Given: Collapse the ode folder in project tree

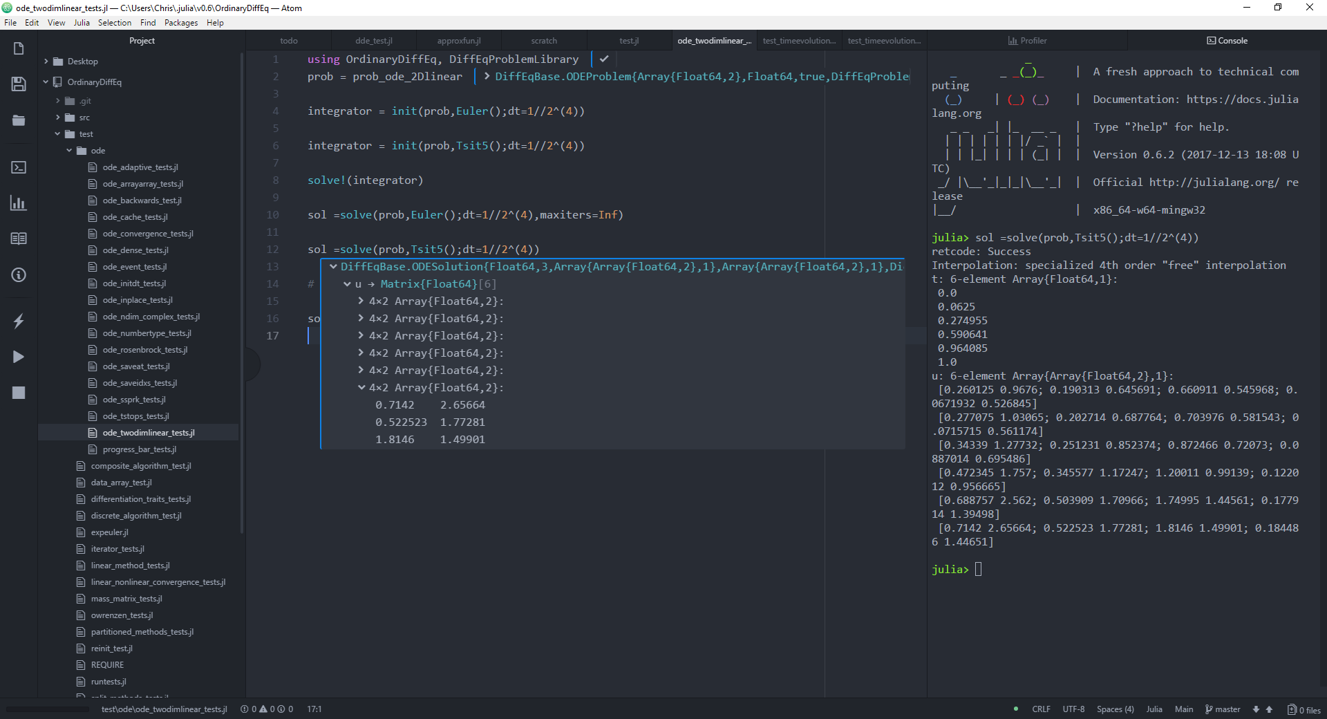Looking at the screenshot, I should pos(68,150).
